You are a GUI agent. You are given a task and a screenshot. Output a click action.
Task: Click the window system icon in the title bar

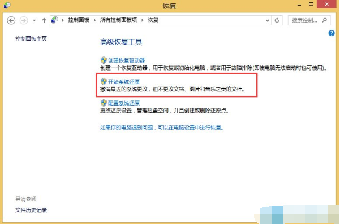(x=7, y=5)
